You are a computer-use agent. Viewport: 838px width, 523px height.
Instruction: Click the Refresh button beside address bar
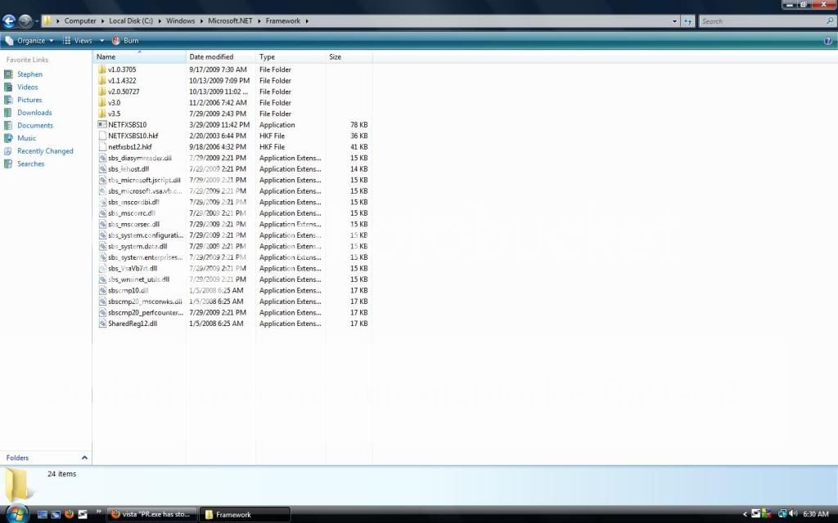[x=688, y=21]
